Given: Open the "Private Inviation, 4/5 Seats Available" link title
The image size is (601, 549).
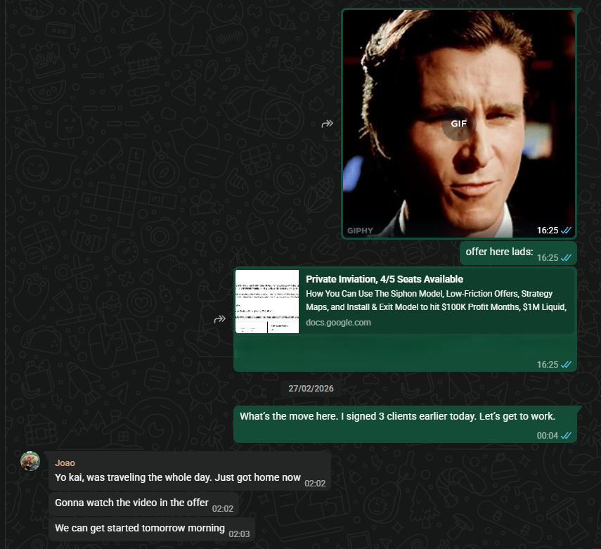Looking at the screenshot, I should coord(384,279).
